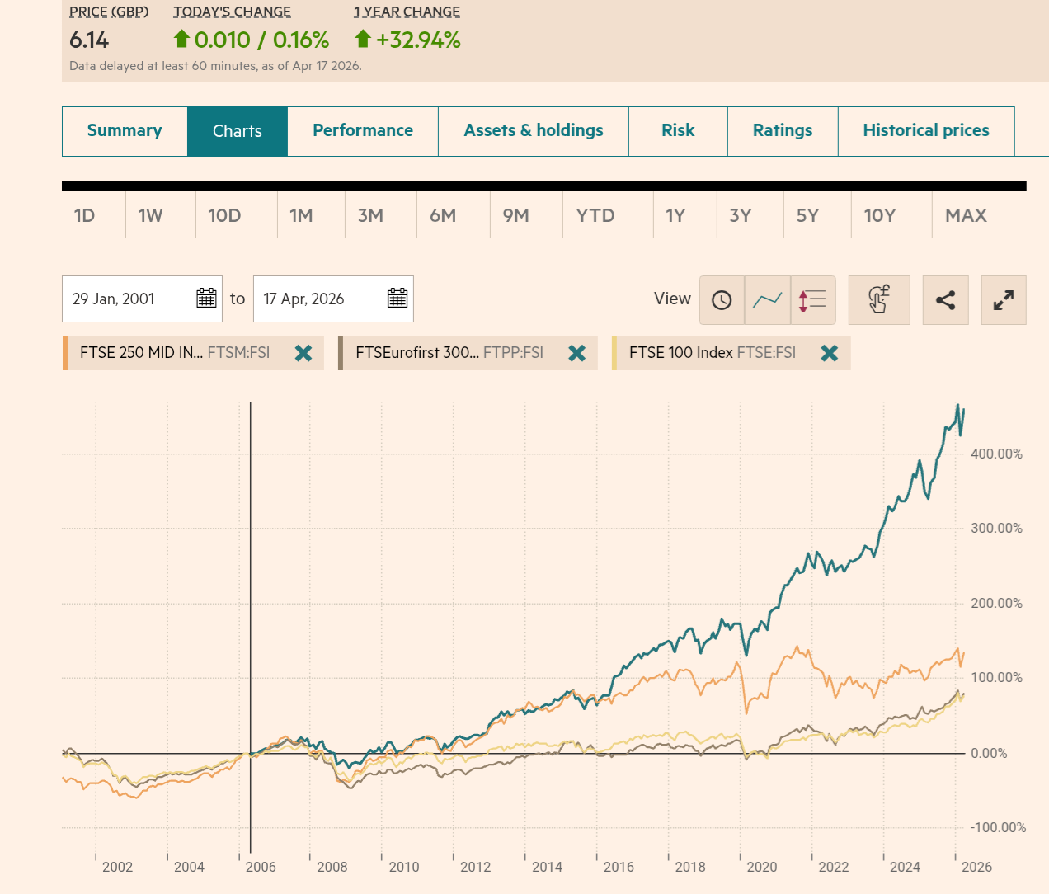Expand chart to fullscreen

coord(1004,300)
